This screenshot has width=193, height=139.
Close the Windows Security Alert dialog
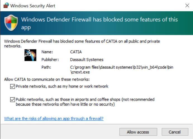[x=187, y=5]
